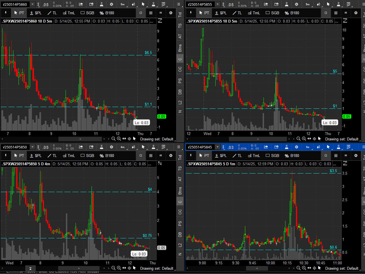Pin the drawing toolbar on the P5860 chart

[6, 13]
